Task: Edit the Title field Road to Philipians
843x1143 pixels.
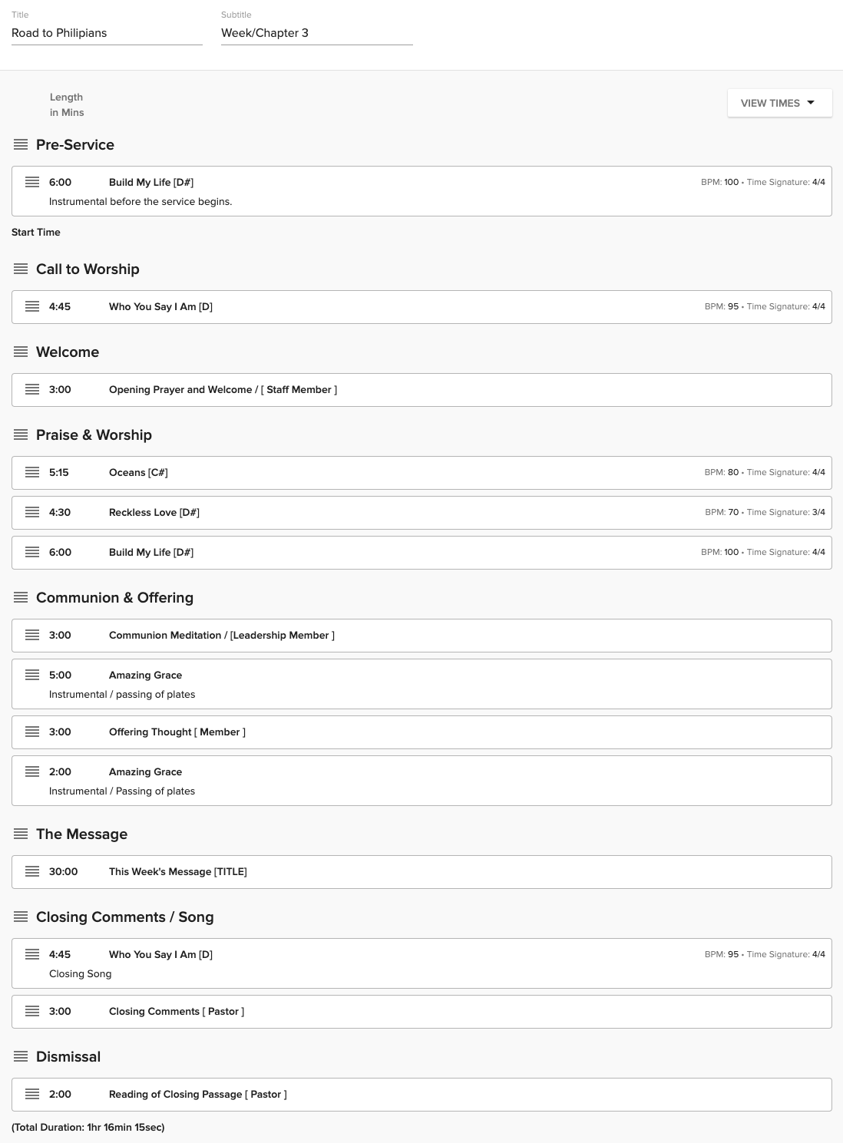Action: coord(107,33)
